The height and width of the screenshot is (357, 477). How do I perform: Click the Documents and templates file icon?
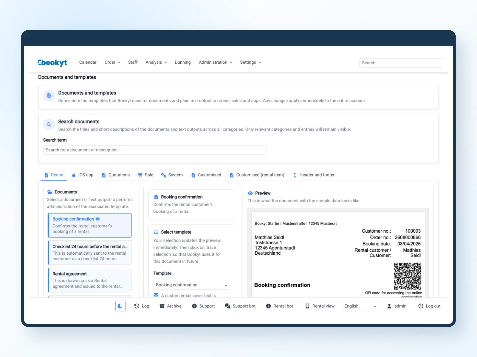49,95
